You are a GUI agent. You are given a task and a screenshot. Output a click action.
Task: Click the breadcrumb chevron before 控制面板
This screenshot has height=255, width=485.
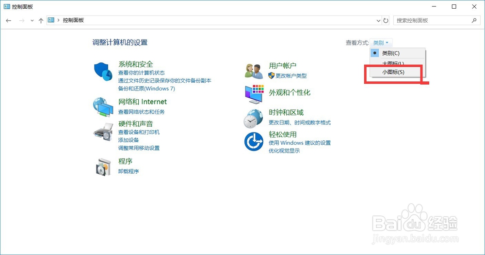click(x=58, y=20)
